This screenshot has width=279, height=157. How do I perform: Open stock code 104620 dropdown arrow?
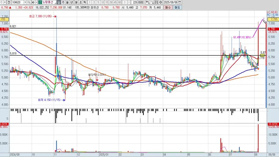tap(25, 2)
